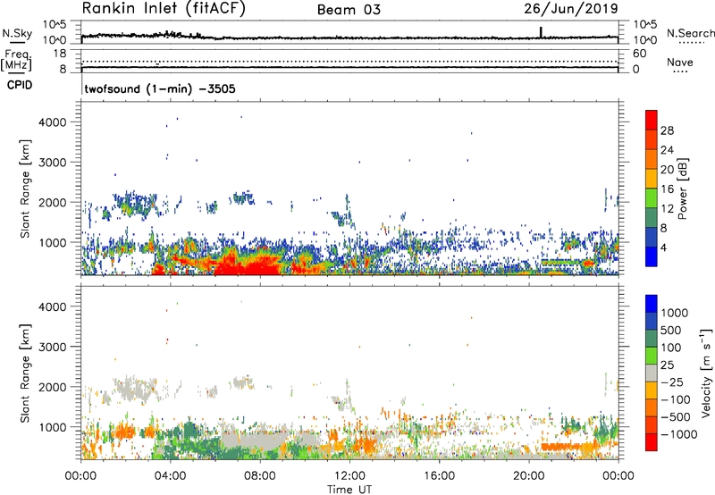Click the velocity colorbar value -1000
This screenshot has height=495, width=715.
[679, 434]
